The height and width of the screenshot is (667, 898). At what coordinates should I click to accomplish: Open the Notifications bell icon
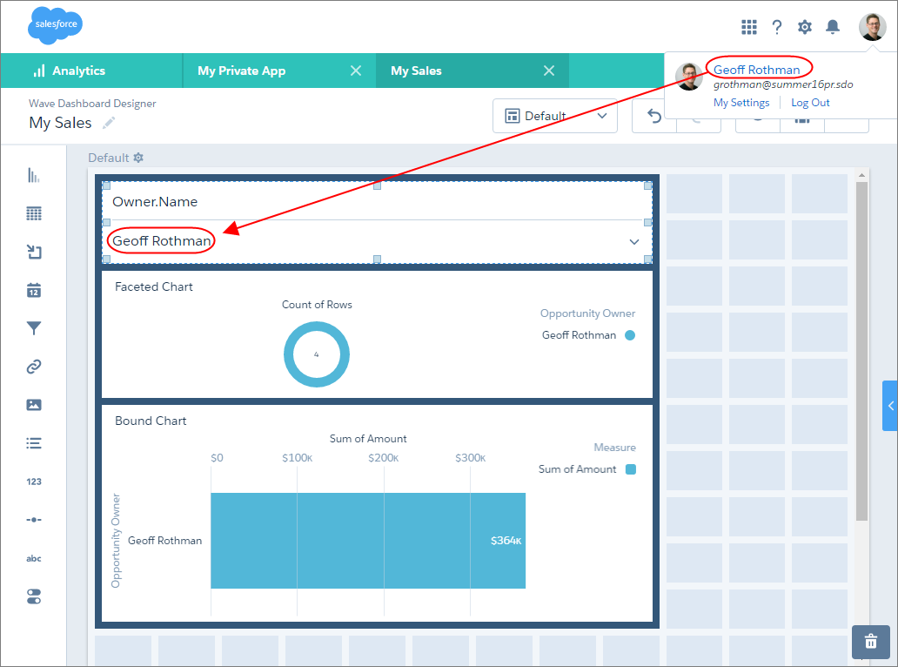click(x=833, y=27)
